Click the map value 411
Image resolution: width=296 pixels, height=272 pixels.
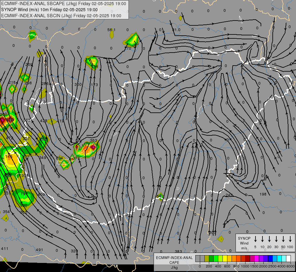(5, 249)
